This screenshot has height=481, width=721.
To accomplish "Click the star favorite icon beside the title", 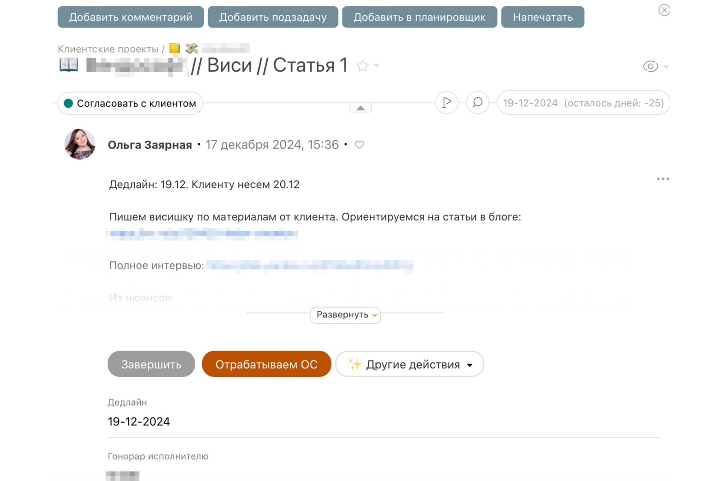I will 362,66.
